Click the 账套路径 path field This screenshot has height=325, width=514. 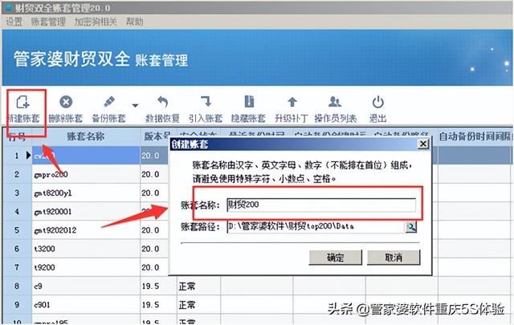pyautogui.click(x=316, y=226)
